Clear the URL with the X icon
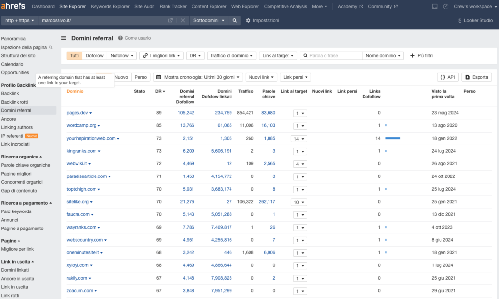 click(x=183, y=20)
